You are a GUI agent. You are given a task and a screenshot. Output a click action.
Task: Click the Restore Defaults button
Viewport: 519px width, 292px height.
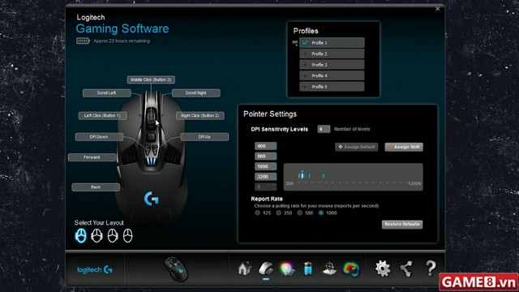coord(402,225)
